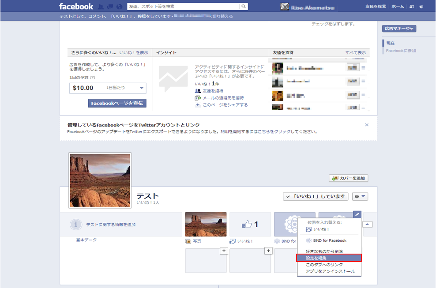Open the profile picture in top bar
Image resolution: width=436 pixels, height=288 pixels.
285,7
